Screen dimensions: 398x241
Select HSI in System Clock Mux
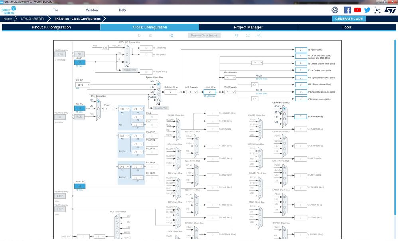(158, 89)
